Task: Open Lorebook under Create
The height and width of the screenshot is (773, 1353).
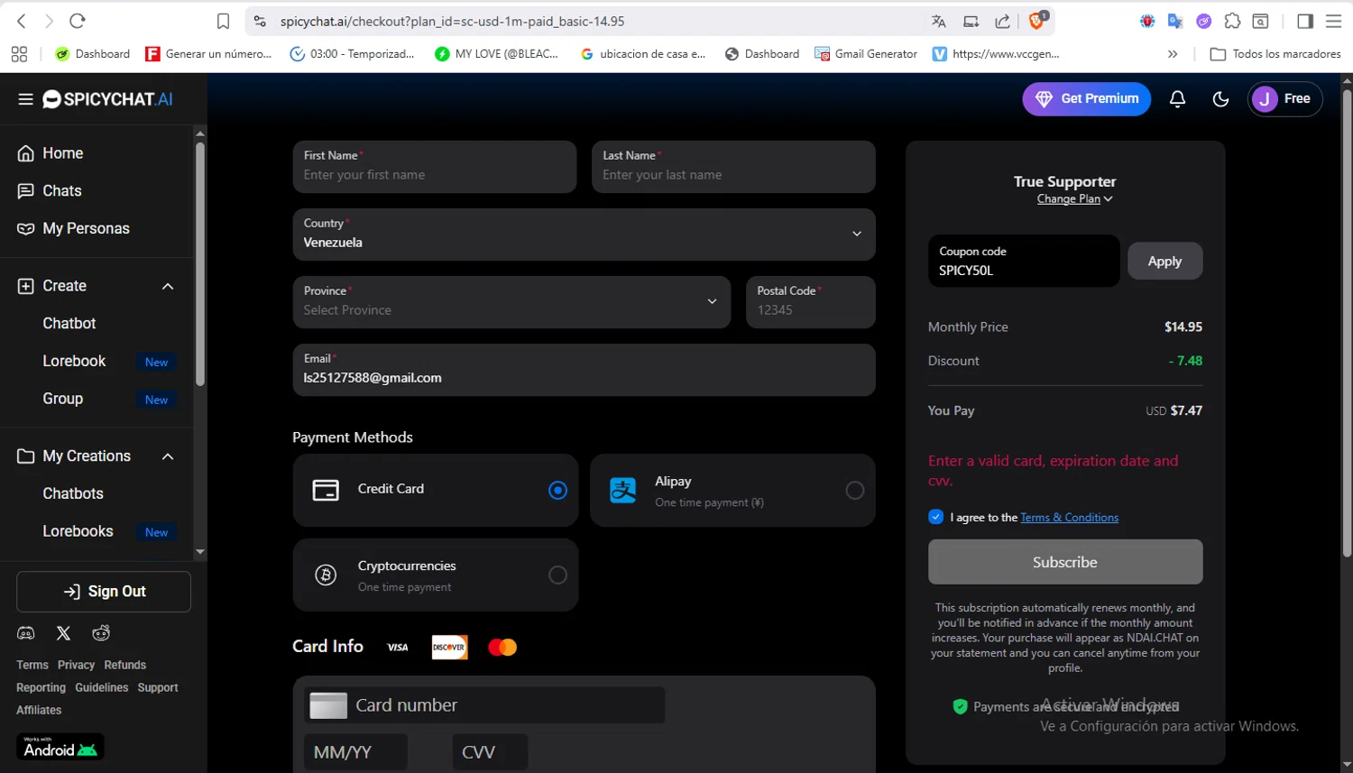Action: 74,362
